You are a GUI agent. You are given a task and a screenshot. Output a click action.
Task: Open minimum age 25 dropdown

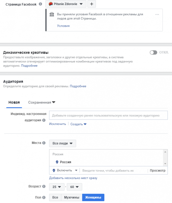(57, 187)
